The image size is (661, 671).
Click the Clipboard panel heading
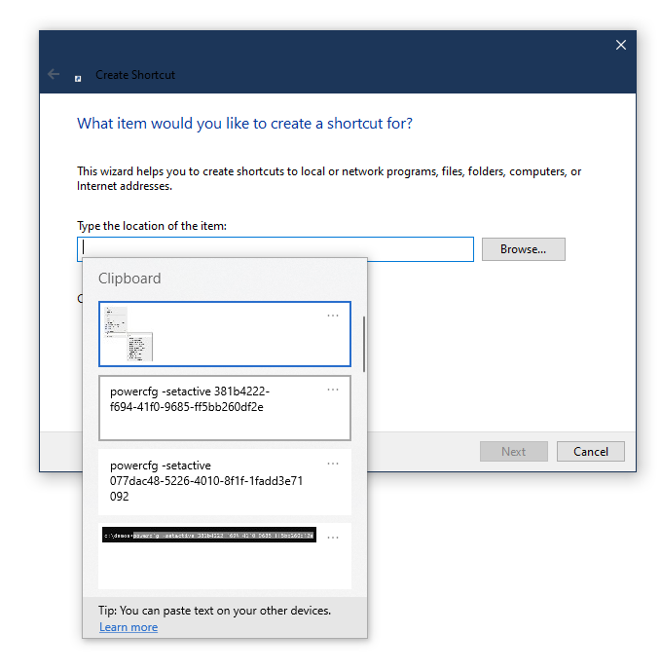click(x=129, y=279)
